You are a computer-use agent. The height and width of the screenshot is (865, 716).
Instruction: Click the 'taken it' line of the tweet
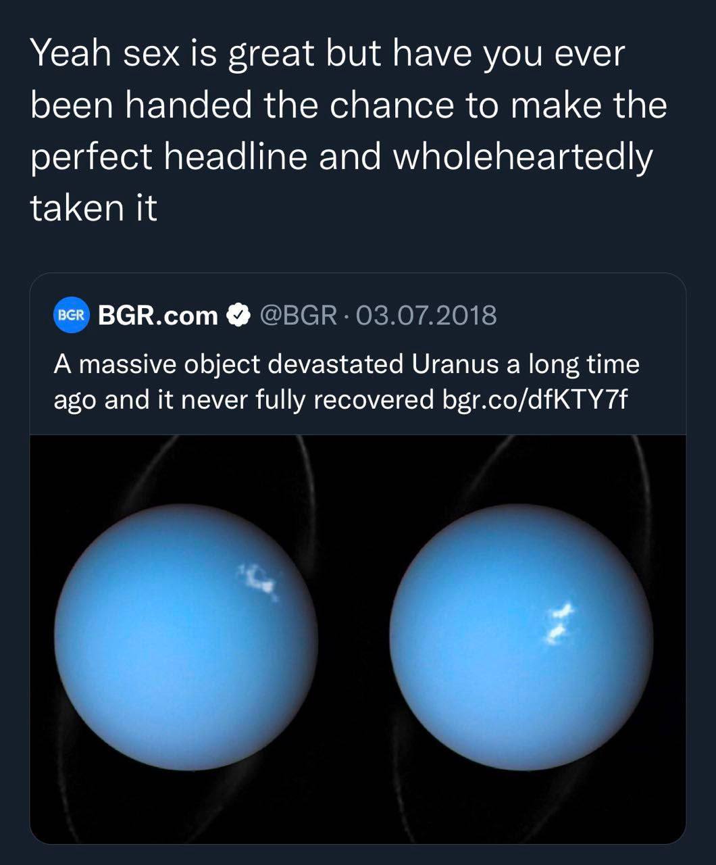coord(93,207)
